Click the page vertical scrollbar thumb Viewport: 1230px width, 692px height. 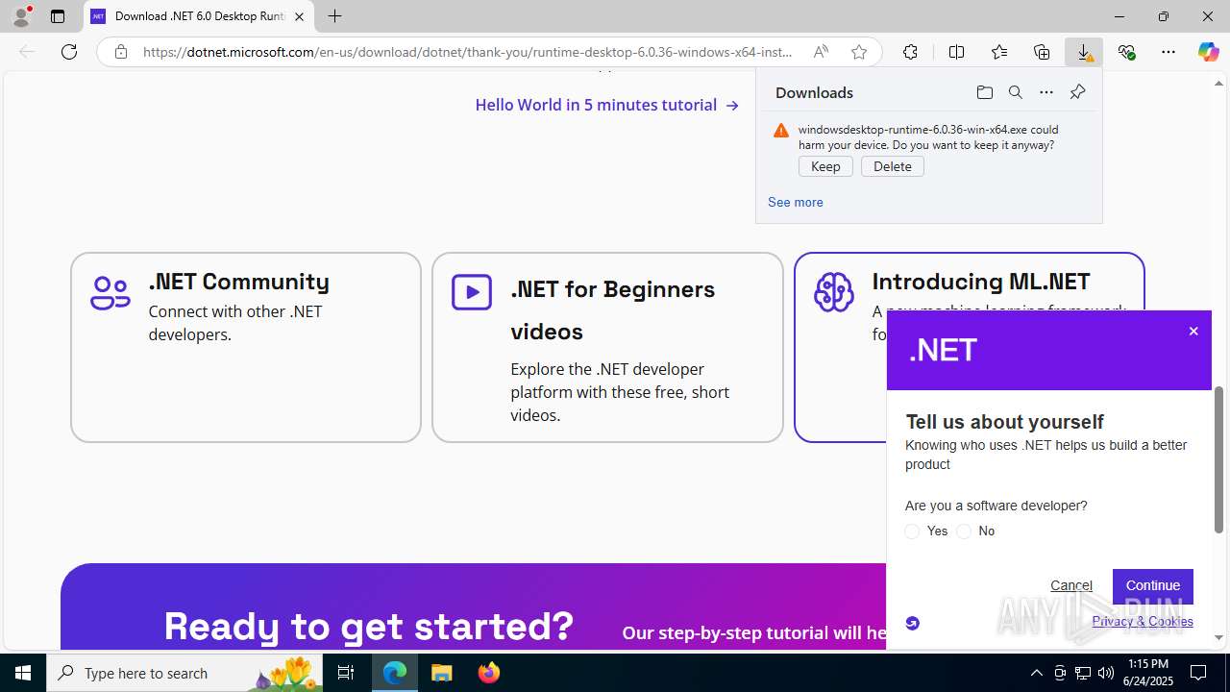coord(1218,460)
